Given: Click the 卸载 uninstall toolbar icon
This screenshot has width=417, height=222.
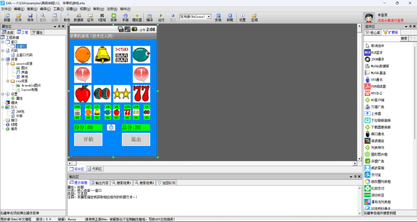Looking at the screenshot, I should (x=230, y=18).
